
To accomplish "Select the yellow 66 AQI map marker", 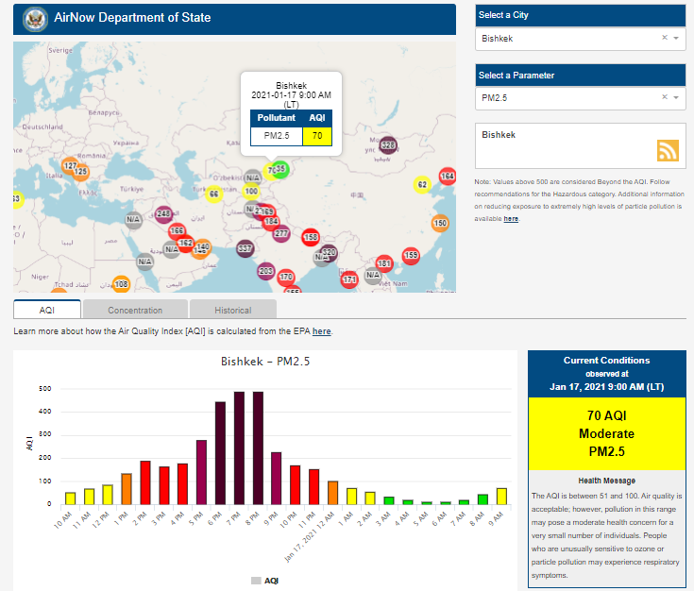I will [214, 194].
